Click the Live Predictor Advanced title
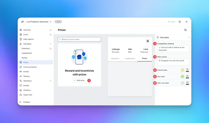Image resolution: width=209 pixels, height=123 pixels. coord(37,22)
